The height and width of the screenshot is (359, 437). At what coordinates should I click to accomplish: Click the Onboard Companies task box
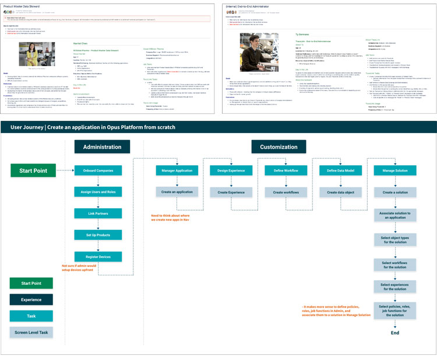tap(98, 170)
